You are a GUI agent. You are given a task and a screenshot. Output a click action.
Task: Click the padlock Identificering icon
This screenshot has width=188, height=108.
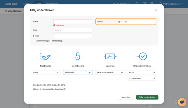pyautogui.click(x=78, y=56)
